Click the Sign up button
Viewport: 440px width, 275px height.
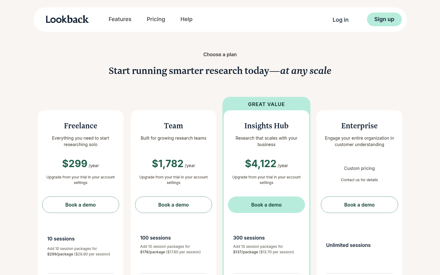384,19
